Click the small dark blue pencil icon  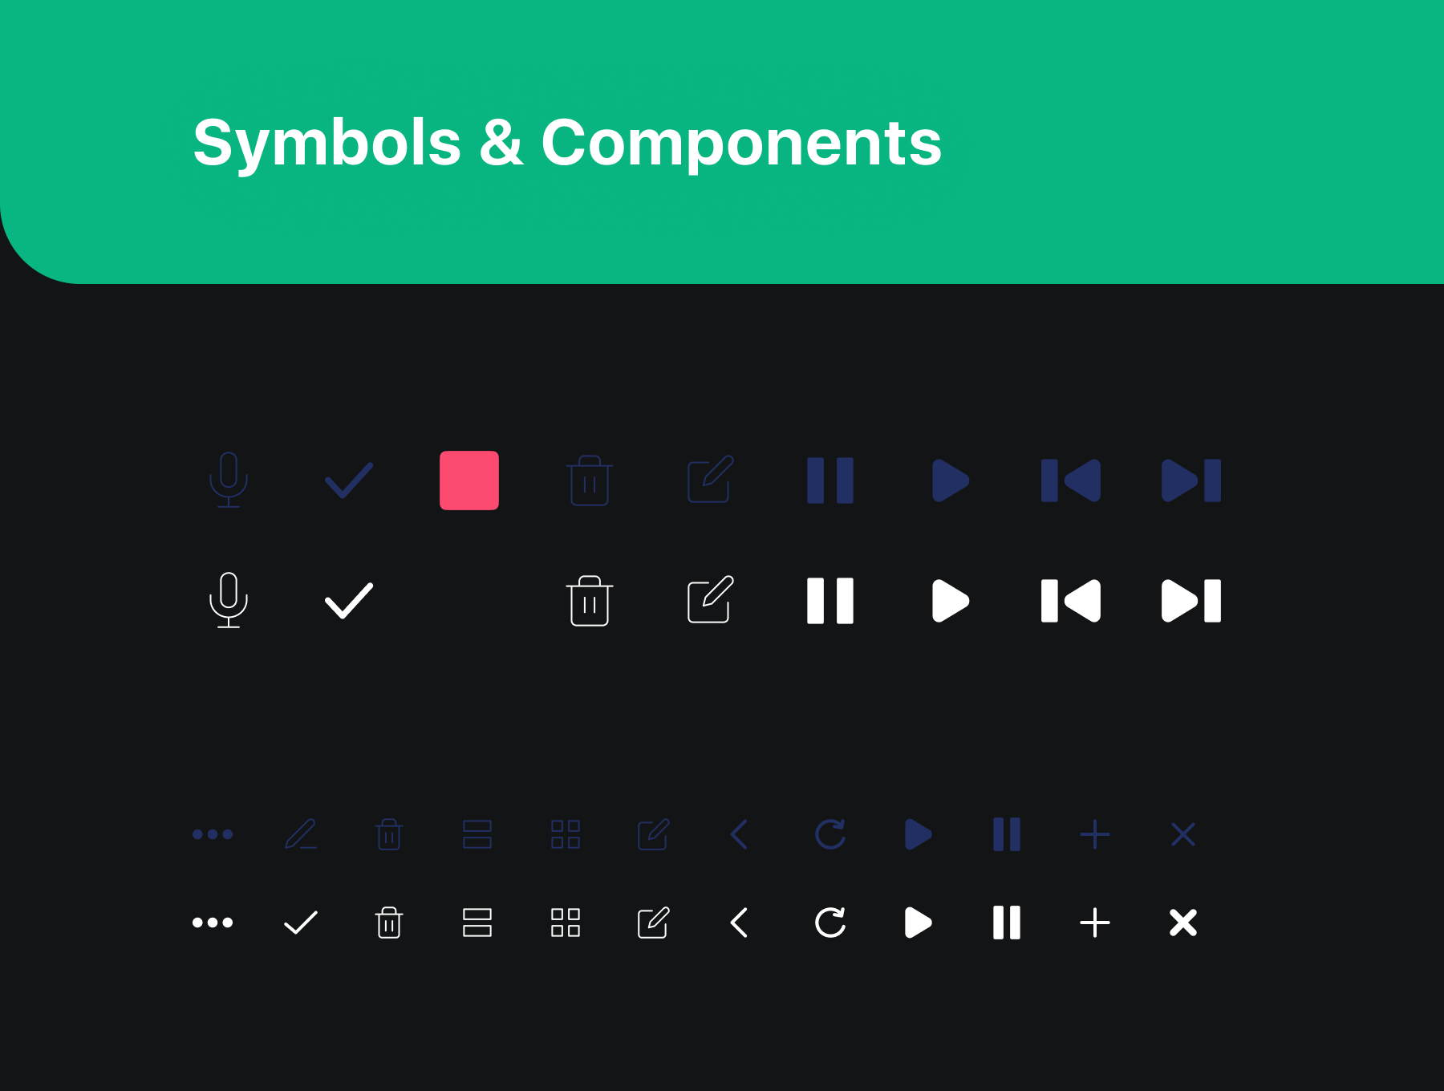pos(301,834)
